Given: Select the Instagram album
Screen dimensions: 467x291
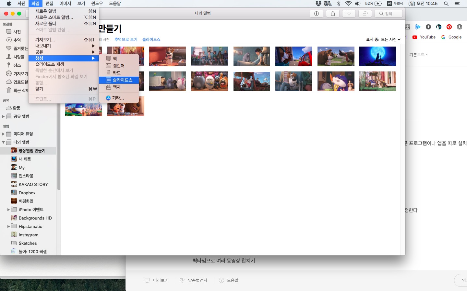Looking at the screenshot, I should tap(28, 234).
